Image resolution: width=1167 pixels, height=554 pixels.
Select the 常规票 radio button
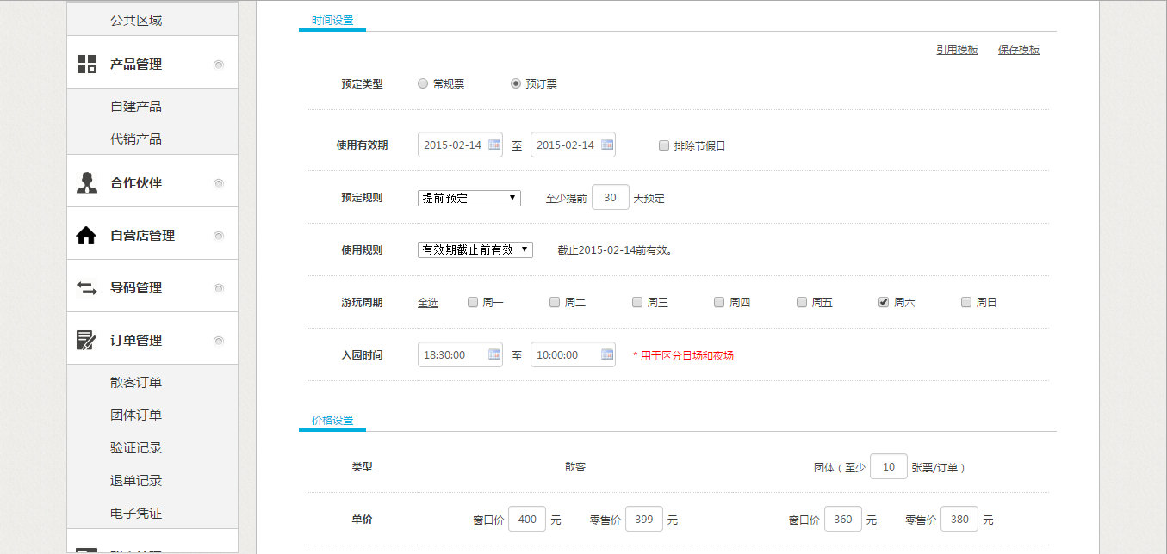[x=422, y=84]
